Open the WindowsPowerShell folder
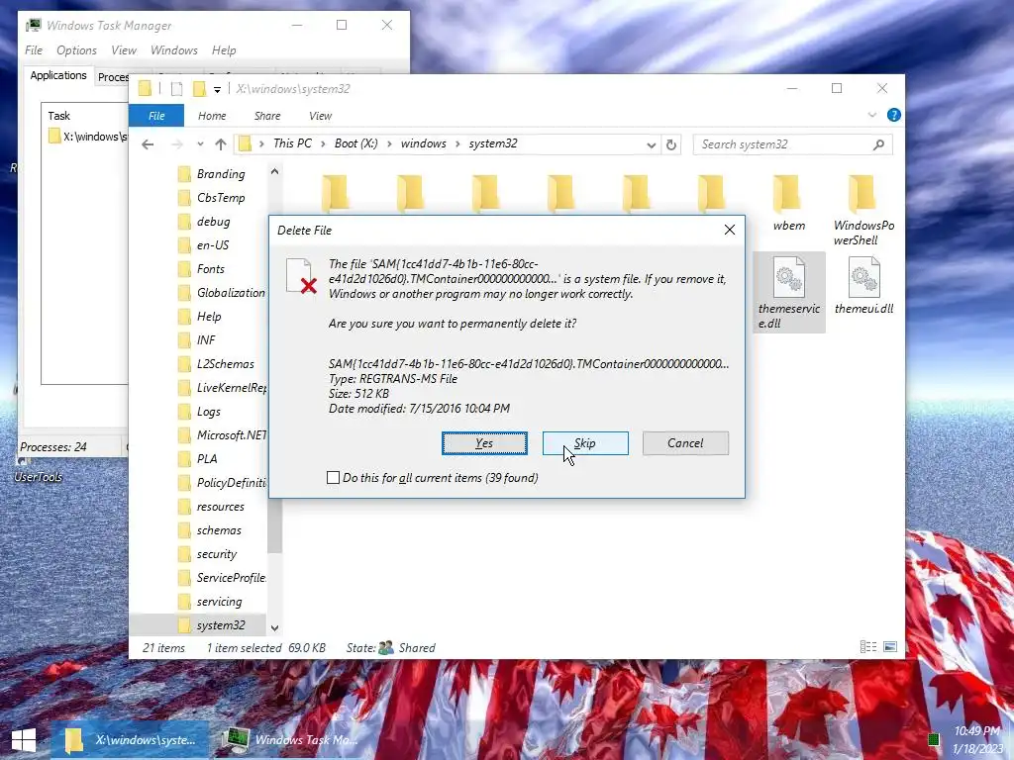1014x760 pixels. [x=863, y=210]
